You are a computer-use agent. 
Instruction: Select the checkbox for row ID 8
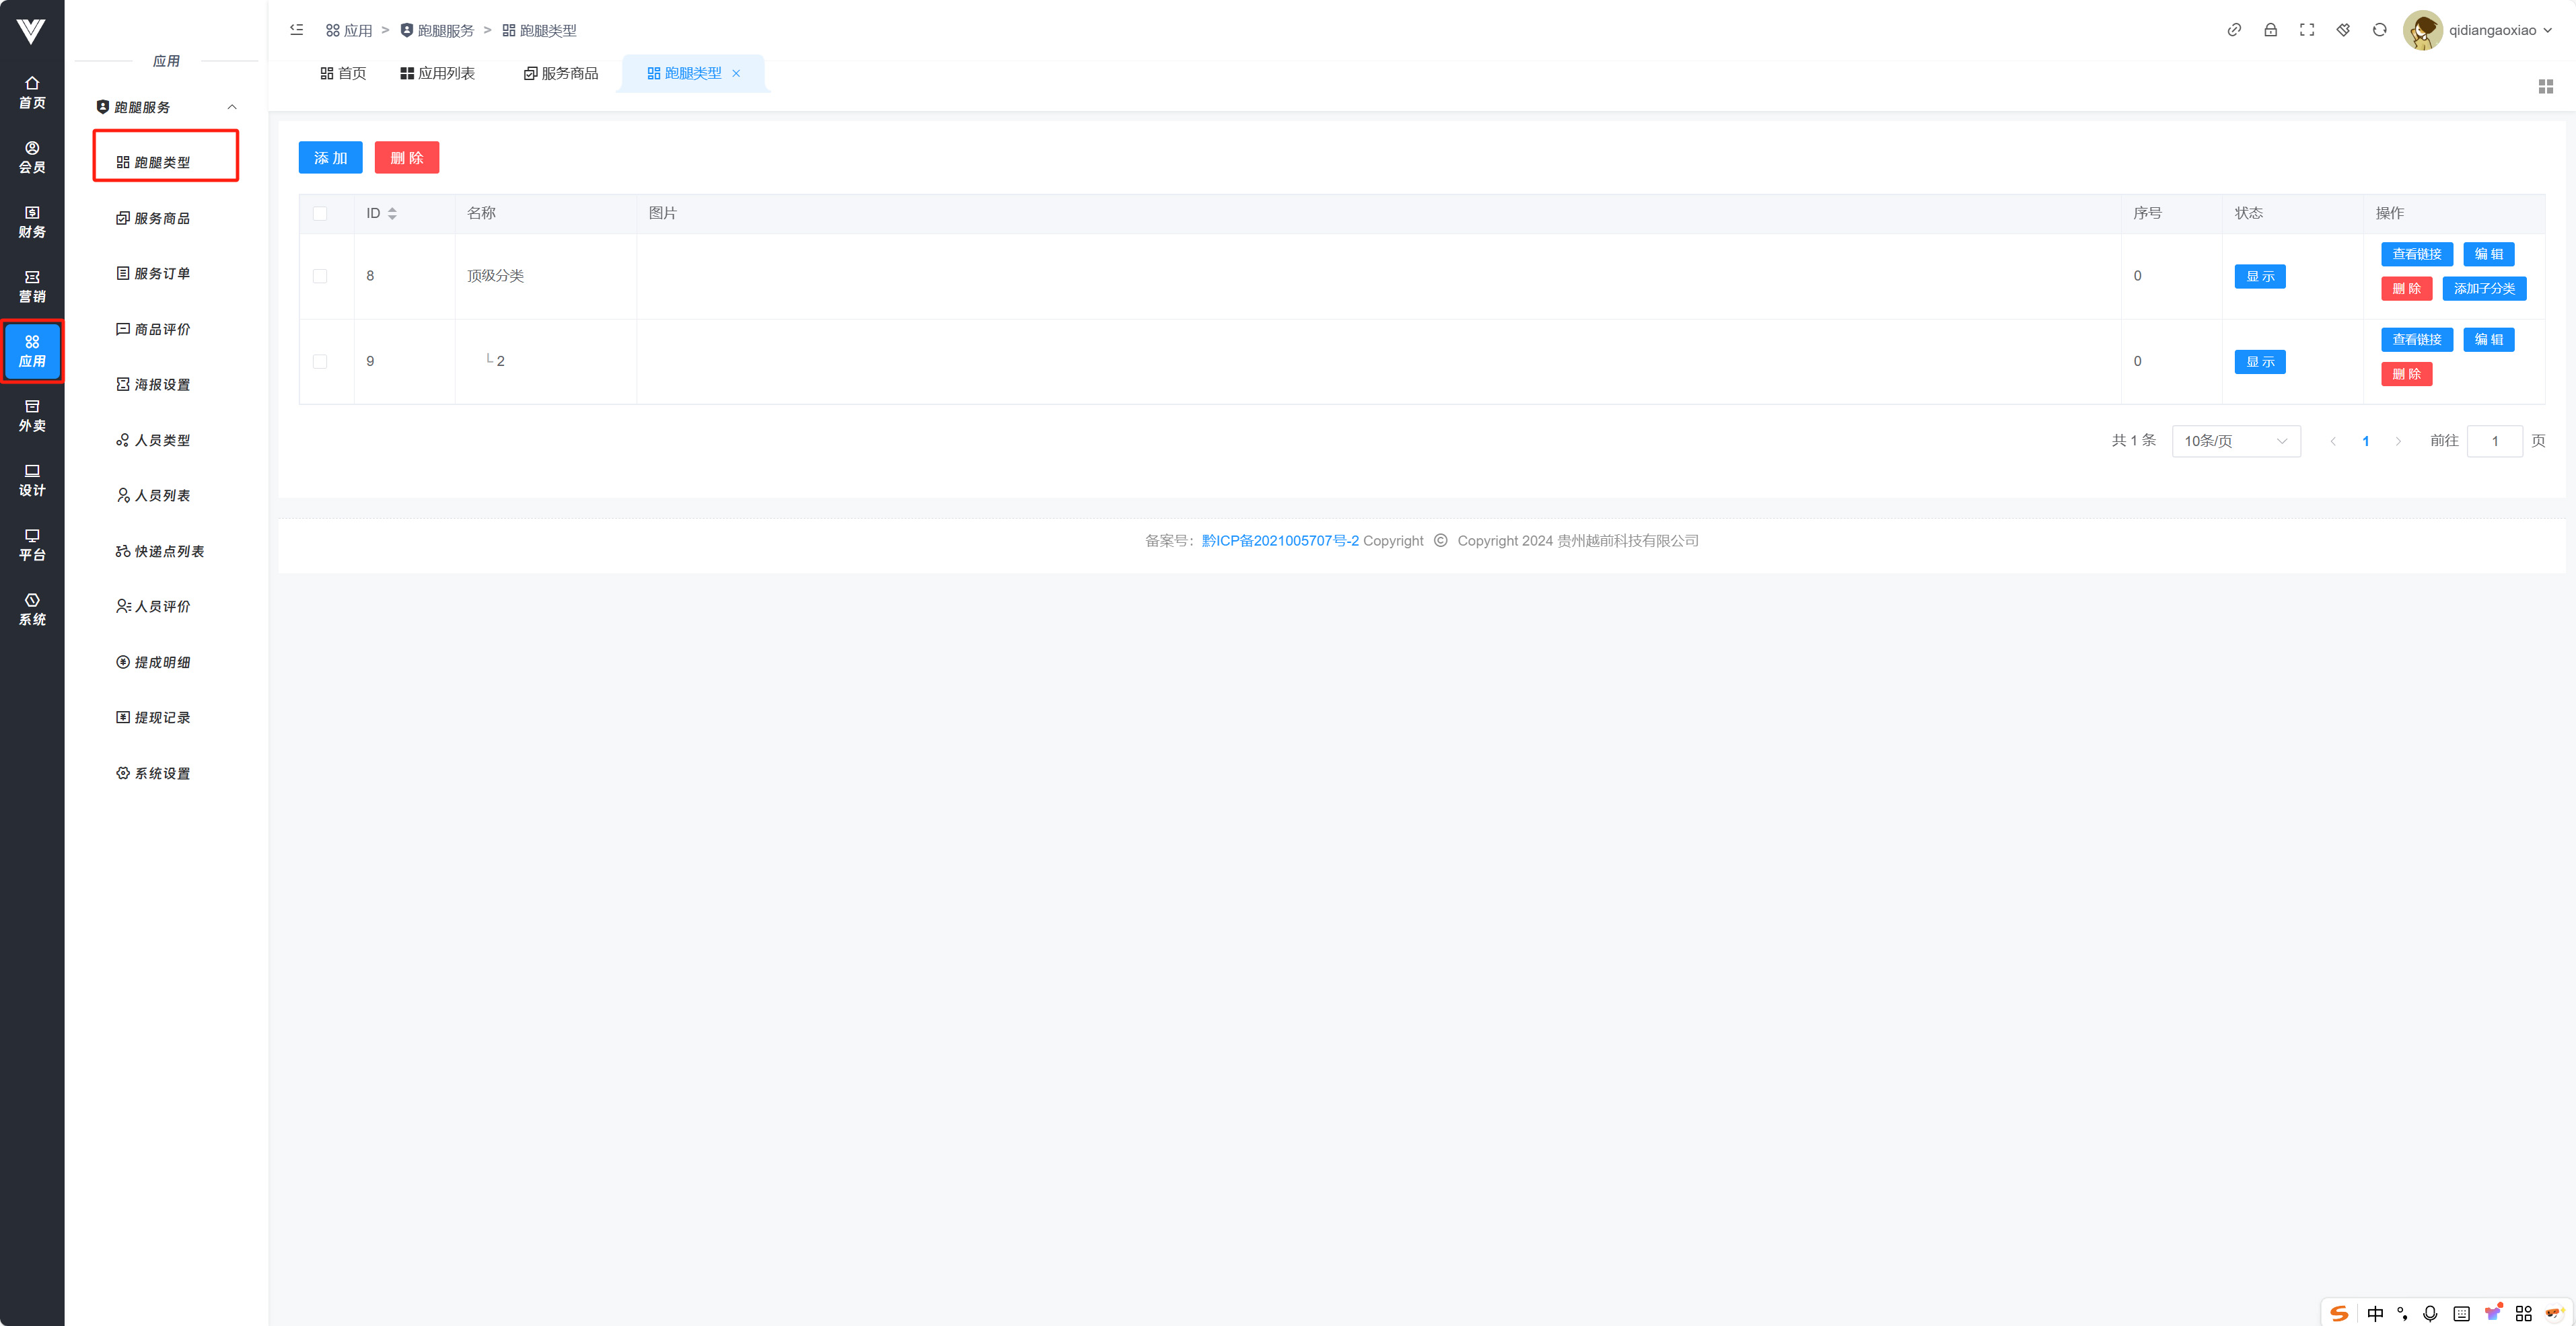click(x=320, y=276)
